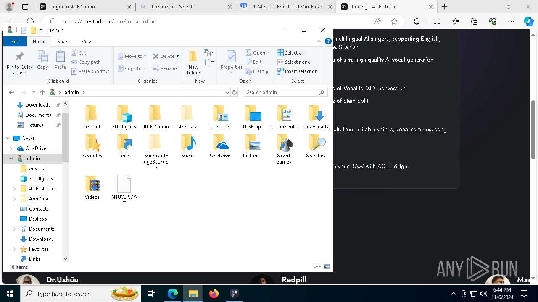Click Select all
Image resolution: width=538 pixels, height=302 pixels.
290,53
